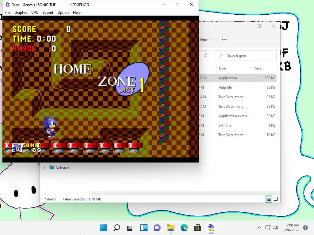Click the 7 items status text

[x=50, y=199]
